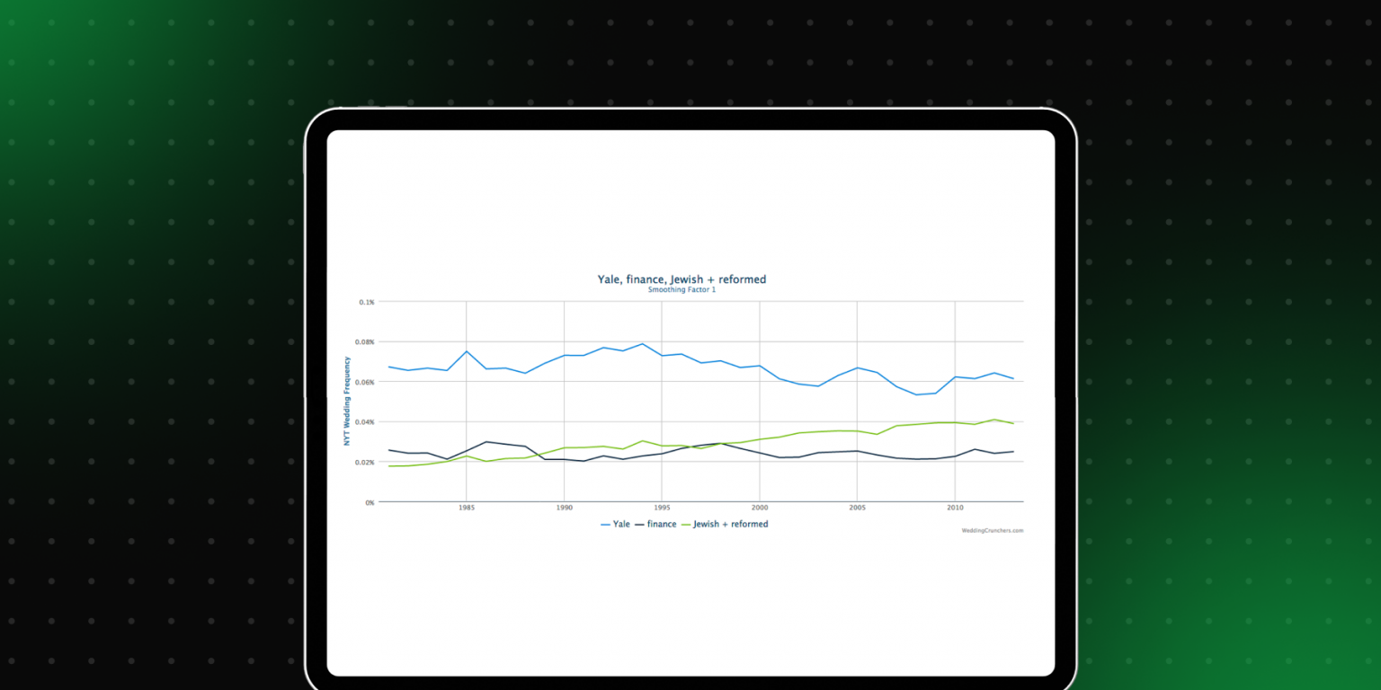Screen dimensions: 1381x690
Task: Select the 1985 tick on the x-axis
Action: tap(467, 508)
